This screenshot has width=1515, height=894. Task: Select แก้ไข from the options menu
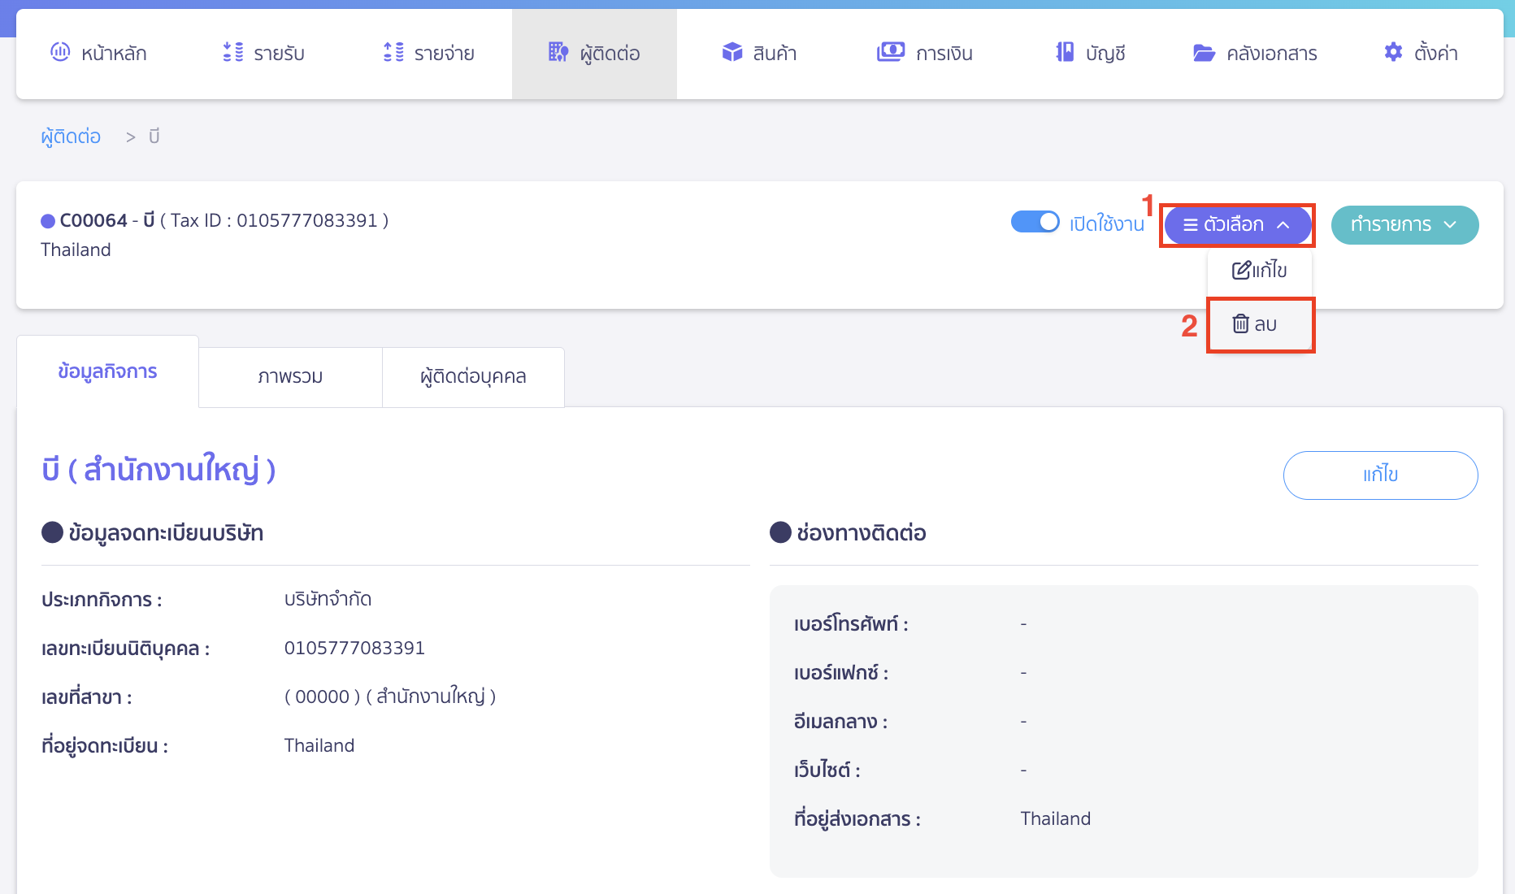point(1260,270)
